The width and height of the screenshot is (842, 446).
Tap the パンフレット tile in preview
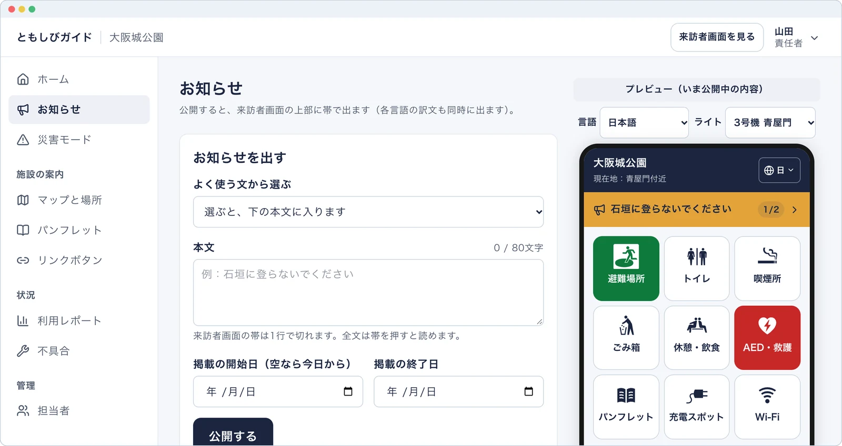[626, 407]
